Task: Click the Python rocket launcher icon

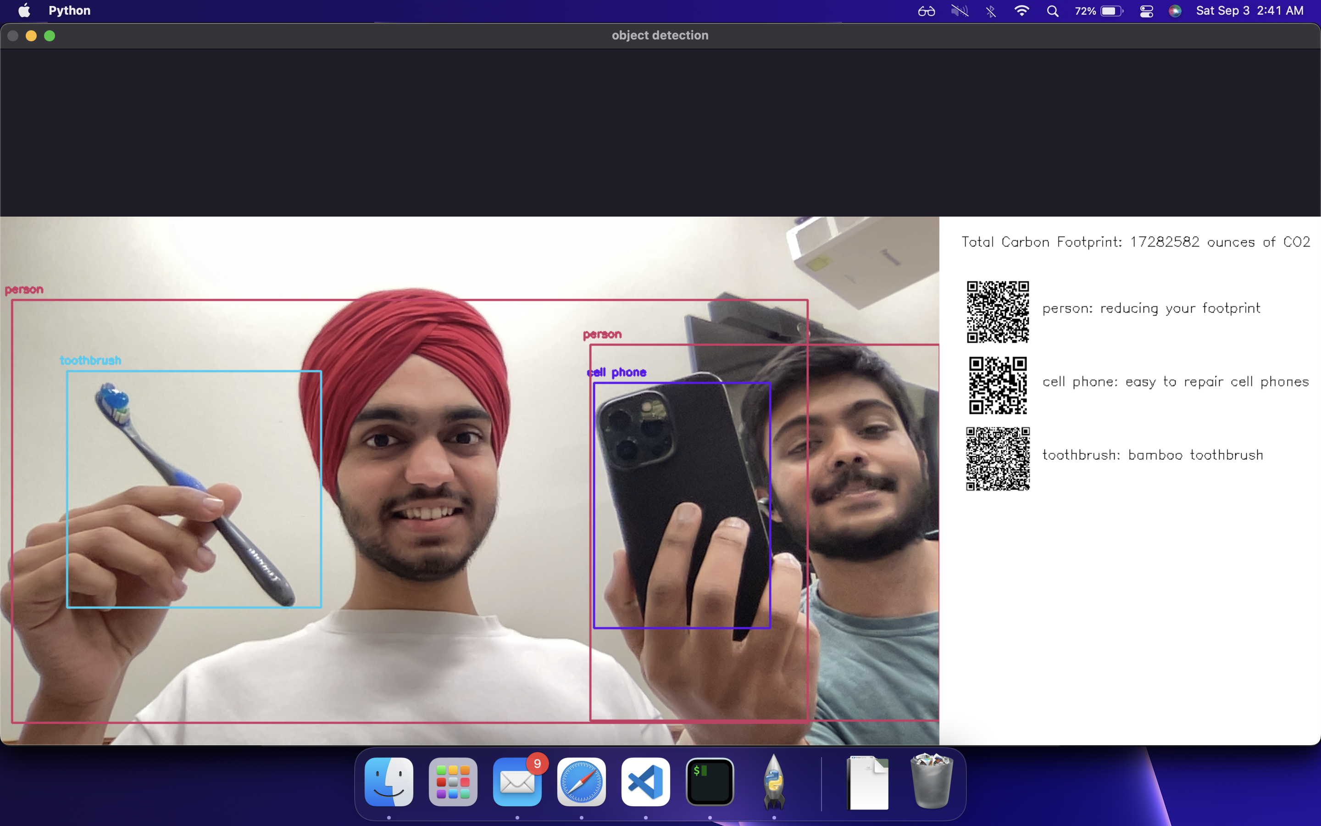Action: [773, 782]
